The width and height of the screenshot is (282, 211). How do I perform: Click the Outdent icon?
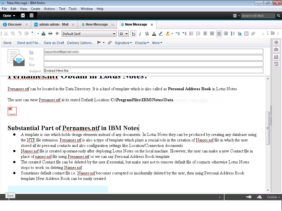tap(185, 34)
